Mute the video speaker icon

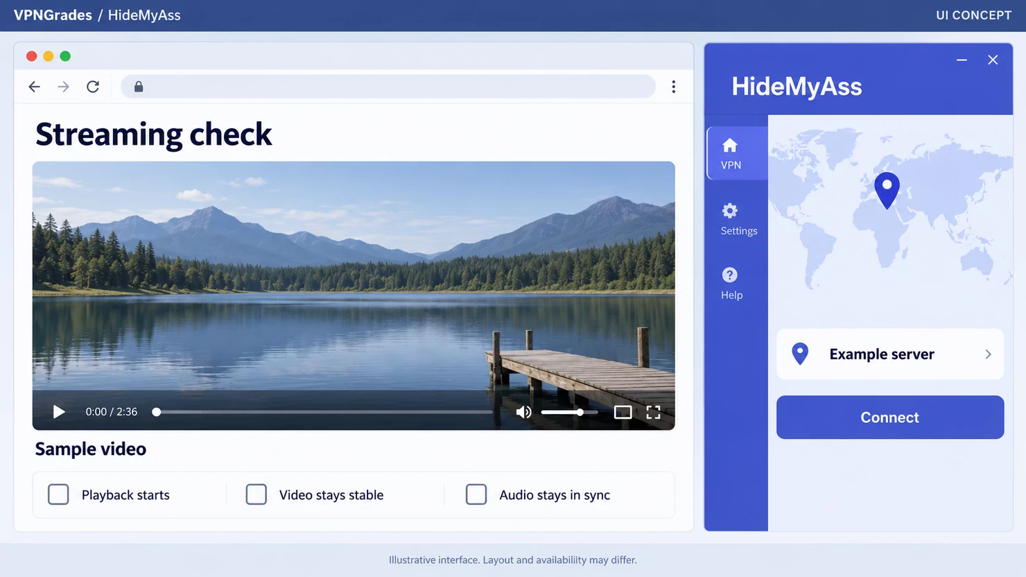tap(523, 412)
